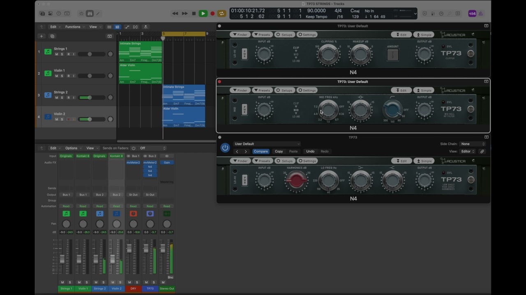
Task: Toggle Cycle mode in the transport
Action: pos(221,14)
